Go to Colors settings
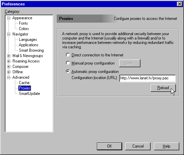The height and width of the screenshot is (155, 184). [24, 29]
